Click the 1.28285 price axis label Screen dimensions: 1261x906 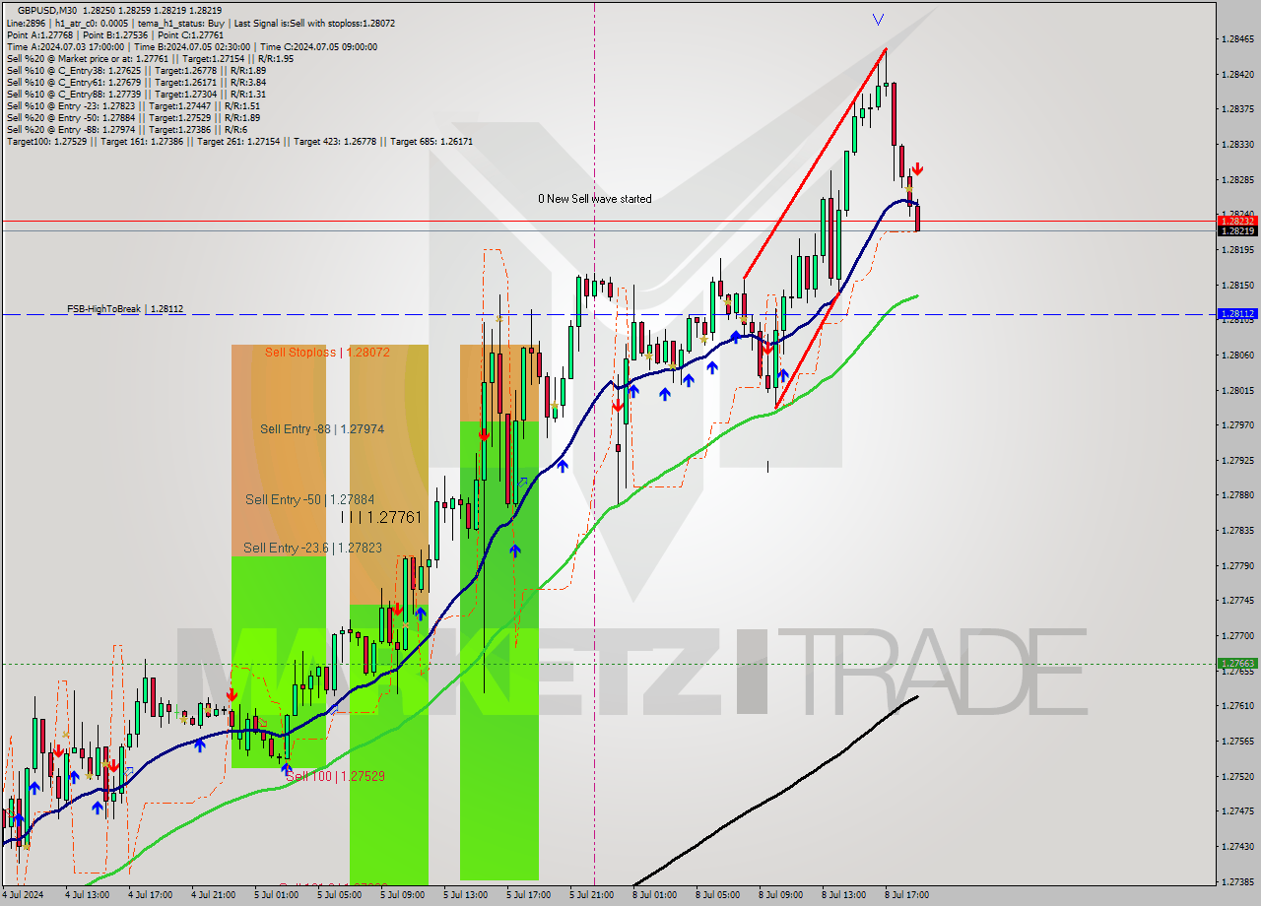pyautogui.click(x=1237, y=180)
